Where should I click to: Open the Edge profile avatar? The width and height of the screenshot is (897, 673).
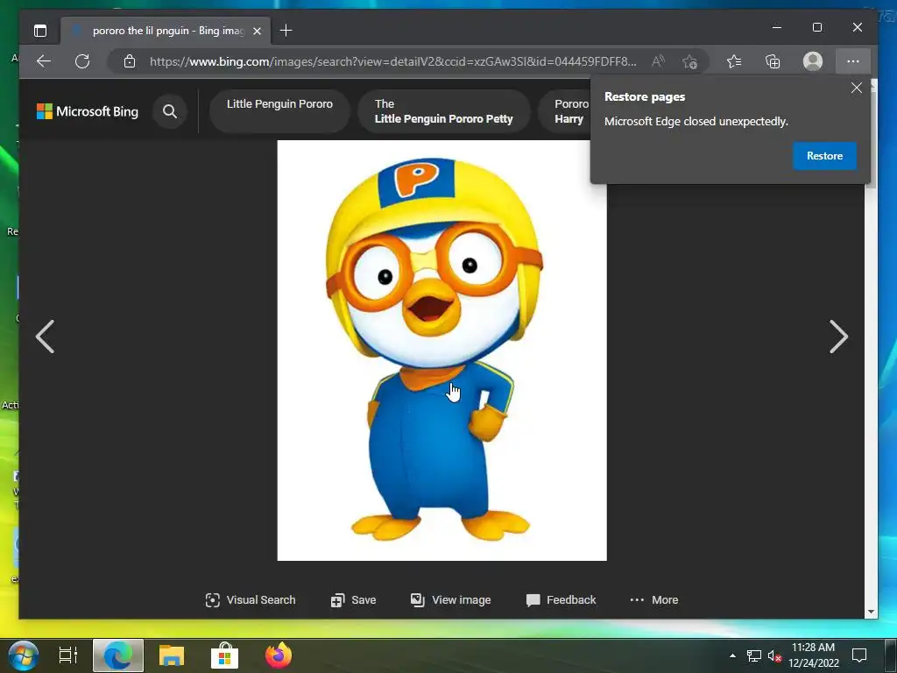click(x=812, y=61)
